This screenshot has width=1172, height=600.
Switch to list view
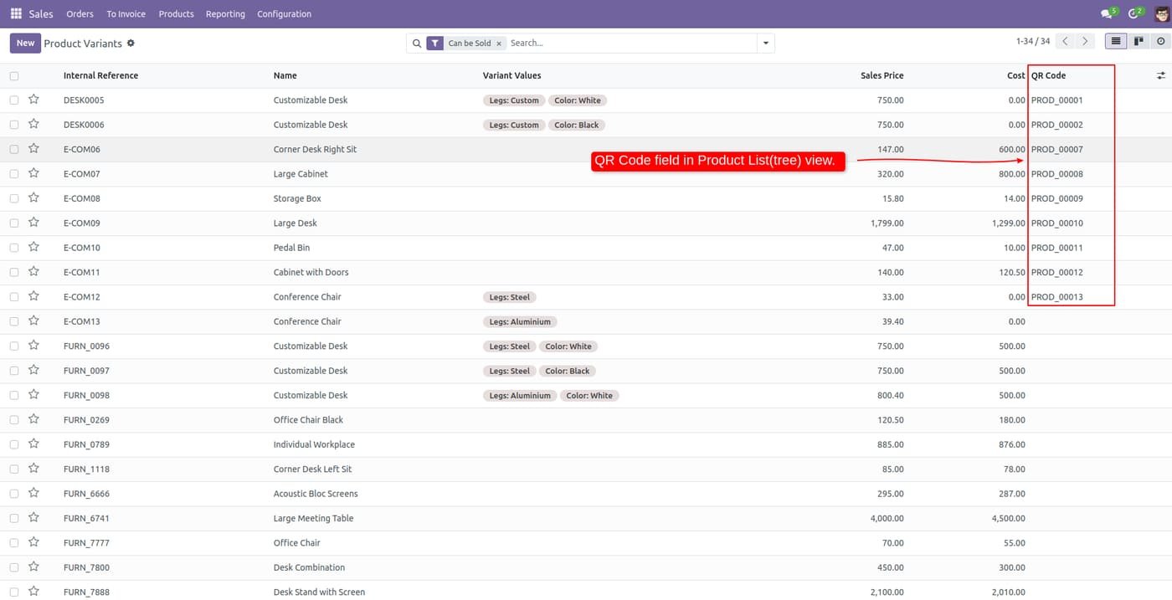1115,41
